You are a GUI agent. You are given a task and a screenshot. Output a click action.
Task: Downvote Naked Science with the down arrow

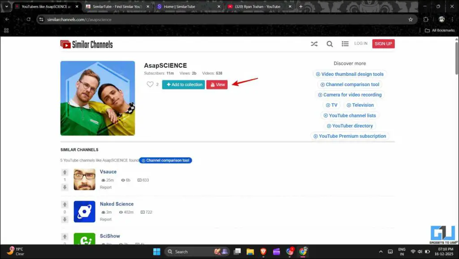pos(65,219)
